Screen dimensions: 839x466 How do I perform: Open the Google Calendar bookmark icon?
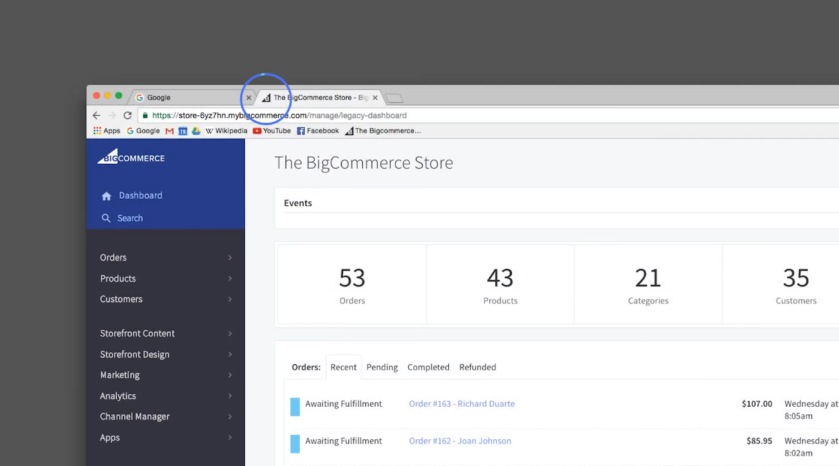tap(183, 131)
